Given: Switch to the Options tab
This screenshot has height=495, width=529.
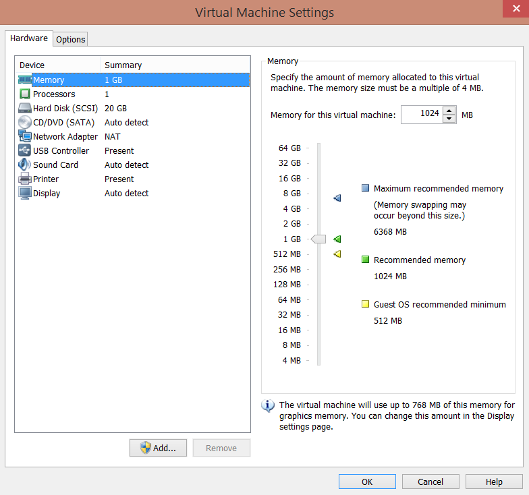Looking at the screenshot, I should tap(71, 39).
